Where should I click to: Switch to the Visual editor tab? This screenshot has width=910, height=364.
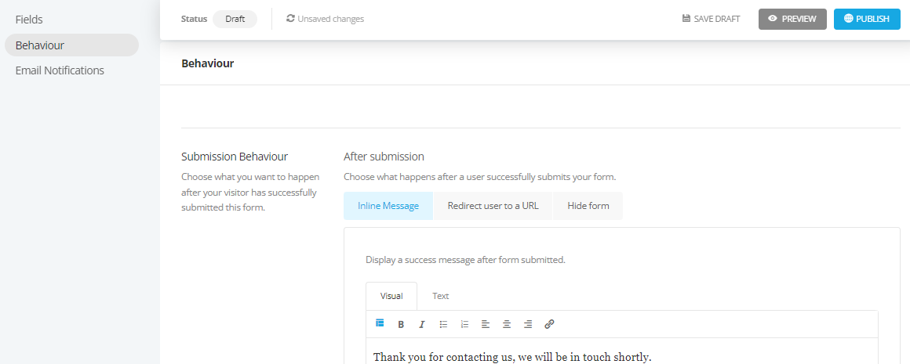[391, 297]
